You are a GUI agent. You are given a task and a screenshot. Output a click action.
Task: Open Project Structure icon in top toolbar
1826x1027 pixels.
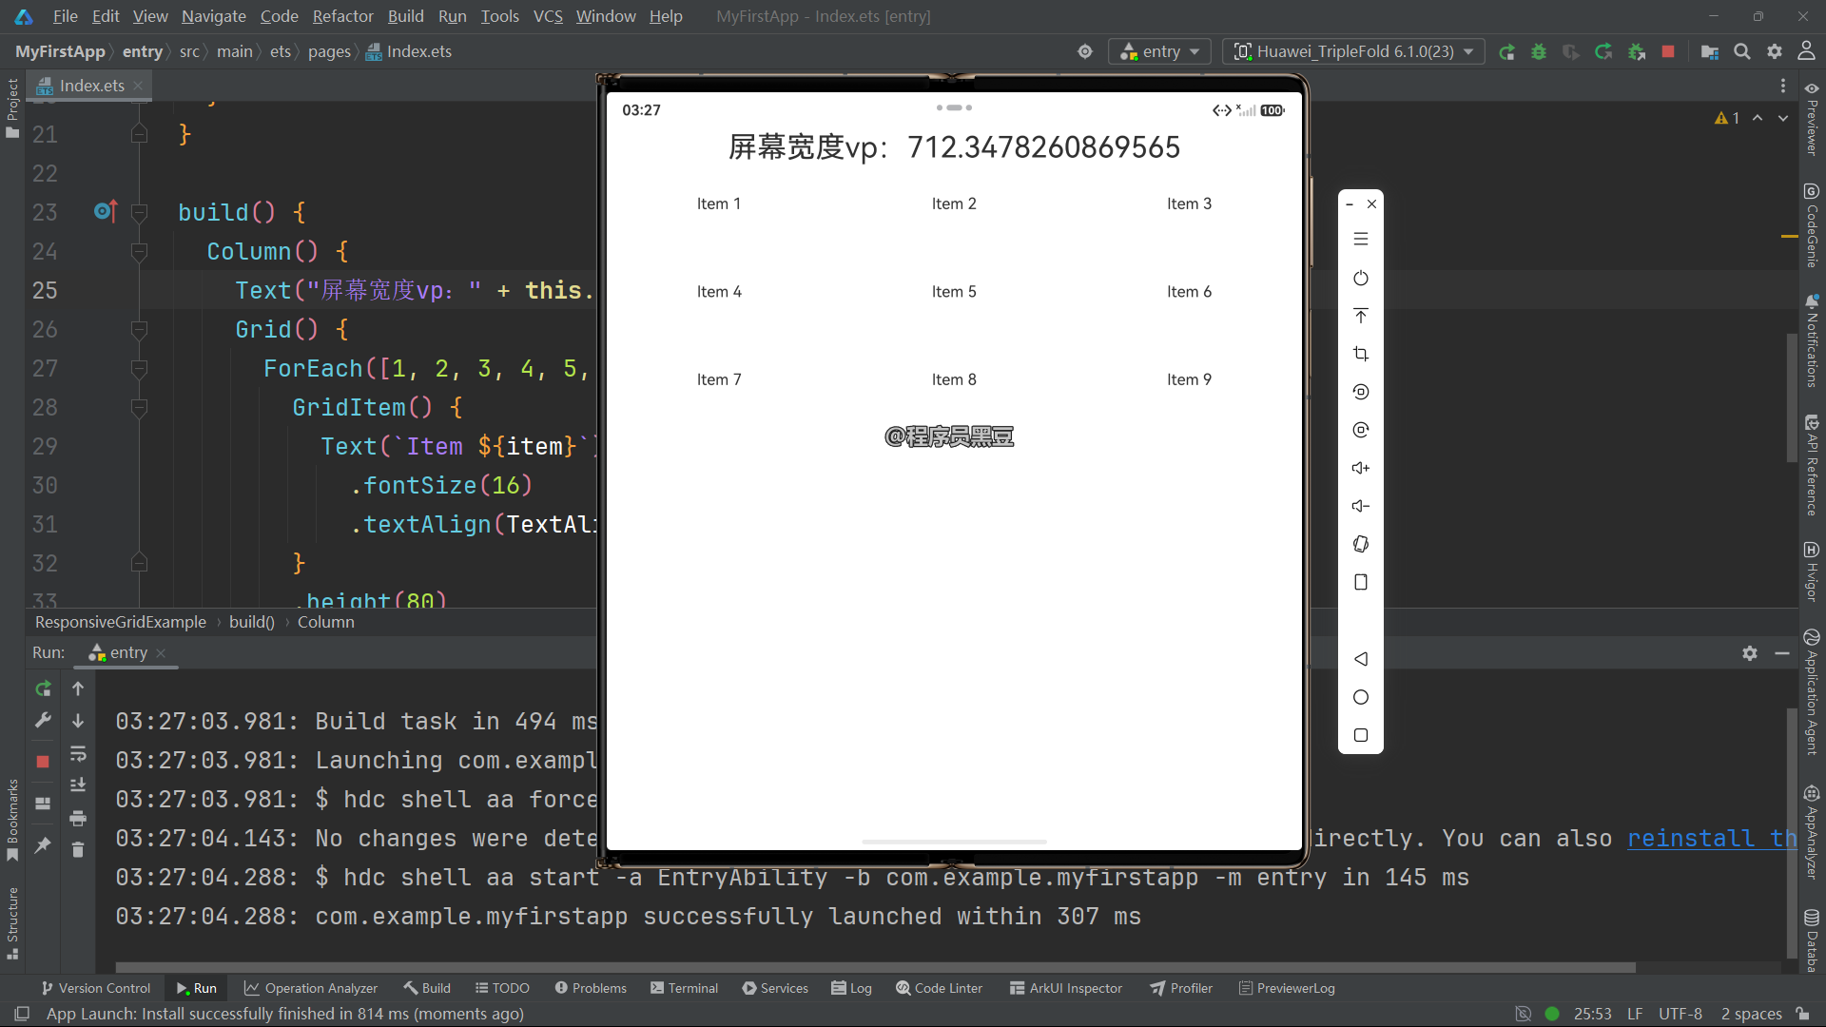click(1710, 52)
